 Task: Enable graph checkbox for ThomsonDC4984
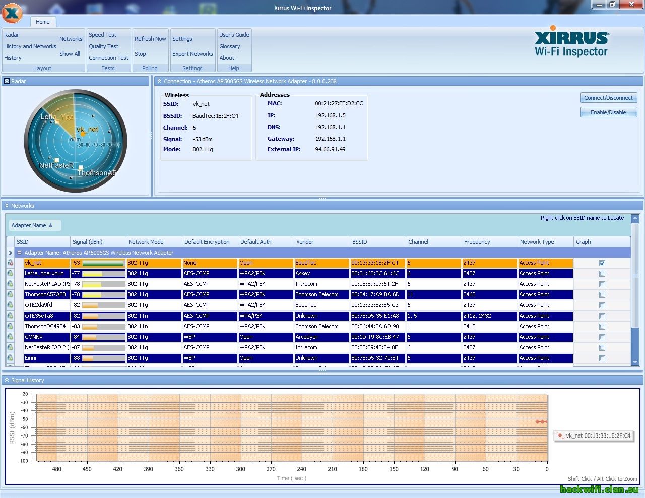602,327
